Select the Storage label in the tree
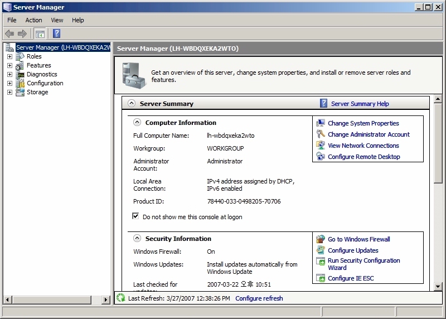 [x=37, y=92]
